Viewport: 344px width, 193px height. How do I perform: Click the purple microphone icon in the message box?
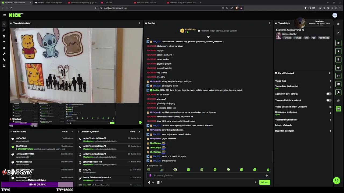click(x=150, y=175)
